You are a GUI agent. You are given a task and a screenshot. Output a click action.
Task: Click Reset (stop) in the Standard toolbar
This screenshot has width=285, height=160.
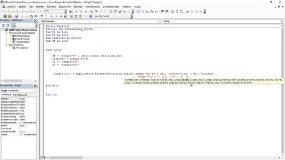(61, 16)
